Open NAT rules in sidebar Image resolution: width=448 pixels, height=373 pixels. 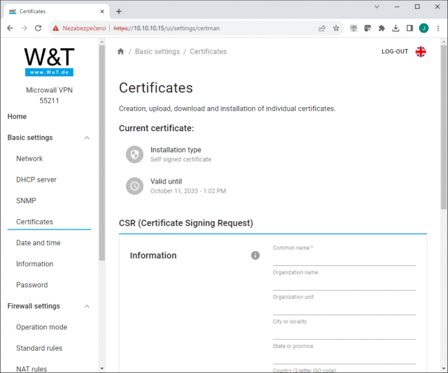(32, 369)
